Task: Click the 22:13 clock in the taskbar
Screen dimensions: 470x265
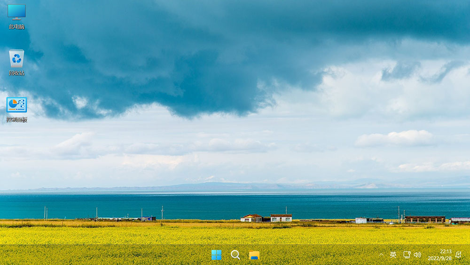Action: pyautogui.click(x=446, y=251)
